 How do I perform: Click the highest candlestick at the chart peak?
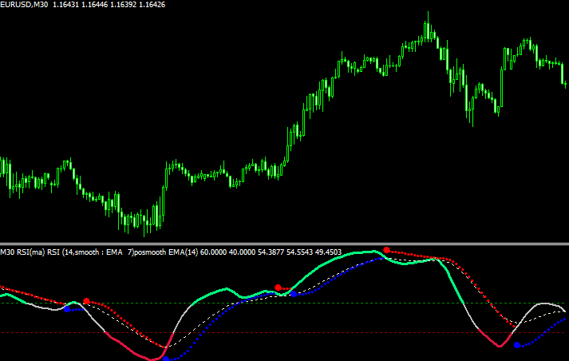pyautogui.click(x=429, y=27)
